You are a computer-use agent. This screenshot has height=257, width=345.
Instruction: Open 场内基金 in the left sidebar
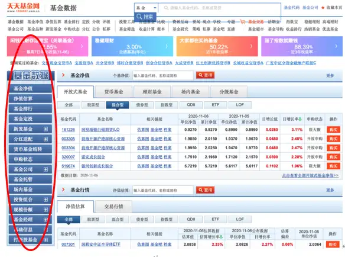pos(30,189)
